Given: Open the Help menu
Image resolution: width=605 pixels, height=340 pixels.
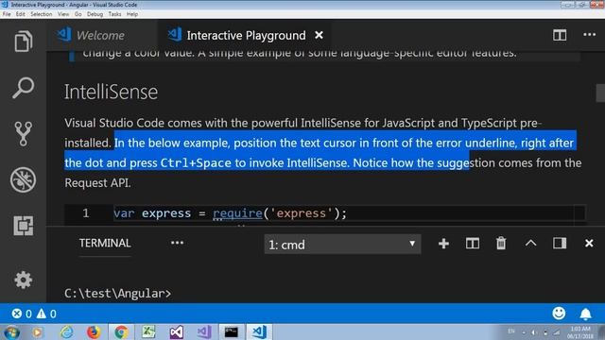Looking at the screenshot, I should 132,14.
